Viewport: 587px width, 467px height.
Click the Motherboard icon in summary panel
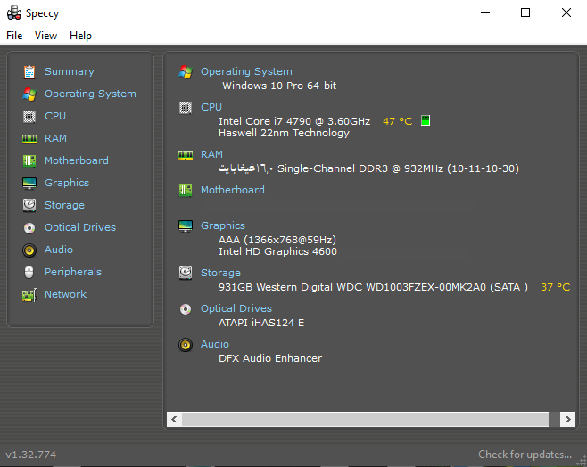[186, 191]
